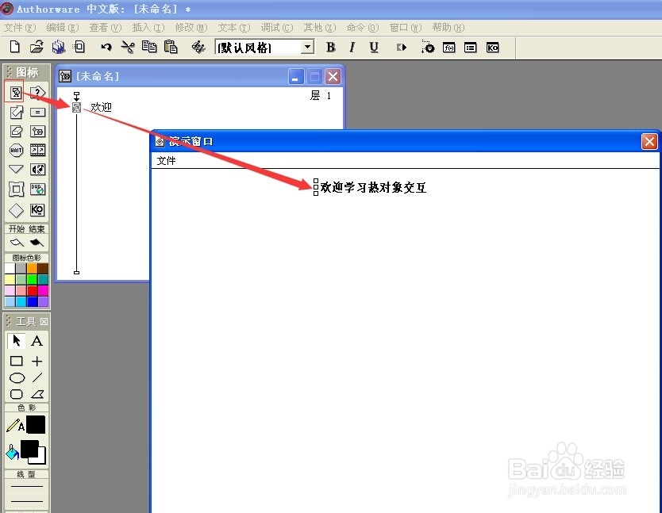The height and width of the screenshot is (513, 662).
Task: Toggle Italic text formatting
Action: pyautogui.click(x=352, y=48)
